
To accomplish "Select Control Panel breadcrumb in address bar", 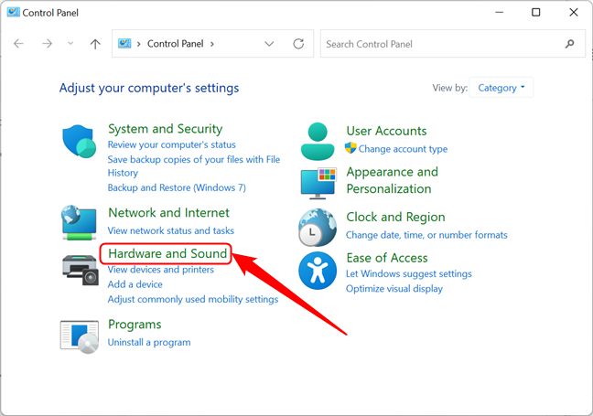I will pos(176,44).
